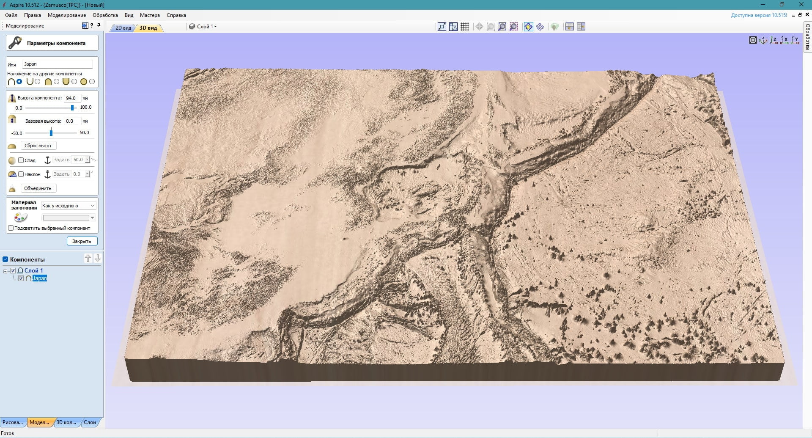Click the Сброс высот button
This screenshot has height=438, width=812.
[38, 146]
